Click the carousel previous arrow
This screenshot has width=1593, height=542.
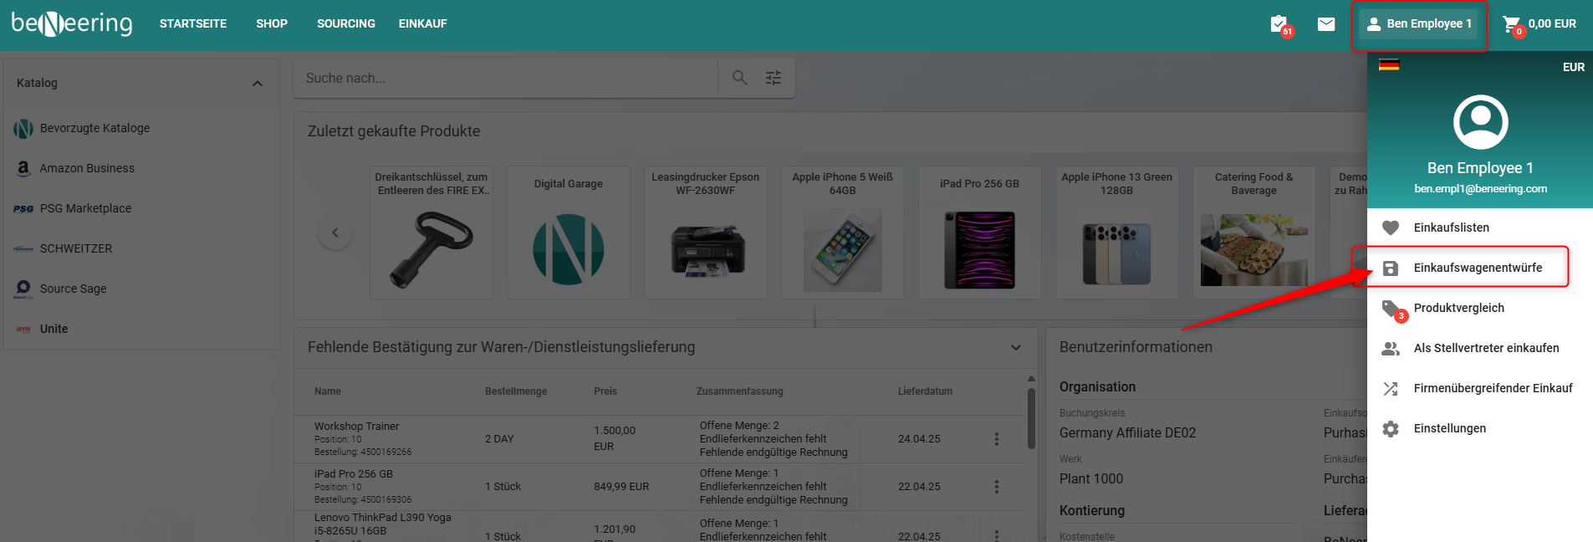(335, 233)
